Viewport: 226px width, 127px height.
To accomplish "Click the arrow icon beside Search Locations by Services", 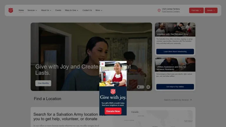I will 191,100.
